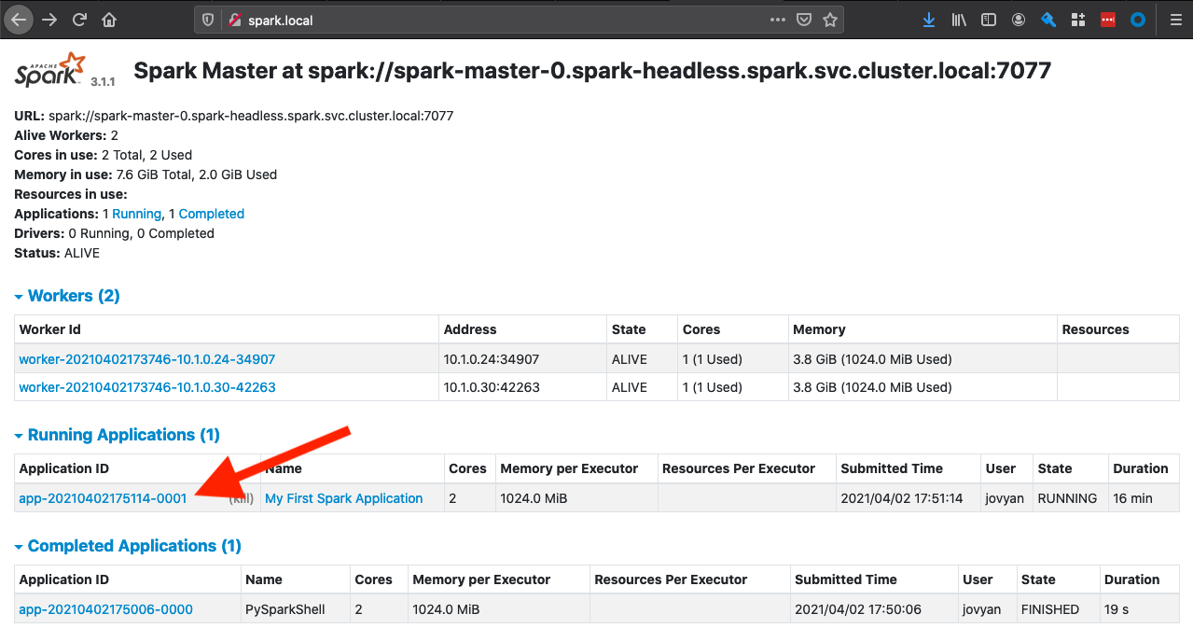Open My First Spark Application link
1193x642 pixels.
coord(343,497)
